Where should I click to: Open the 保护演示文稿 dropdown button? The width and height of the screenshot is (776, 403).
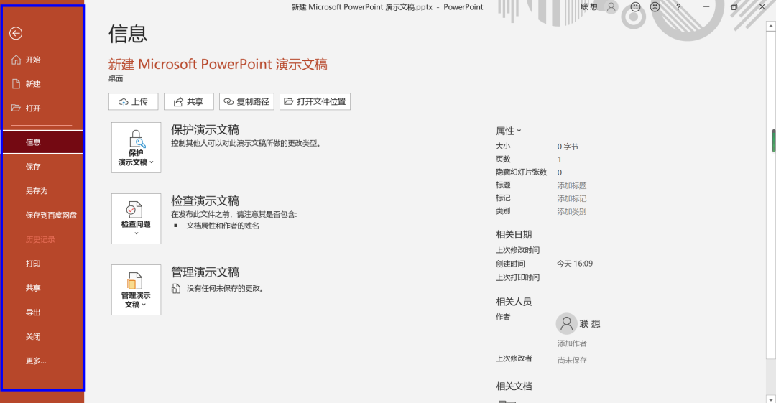pos(136,147)
